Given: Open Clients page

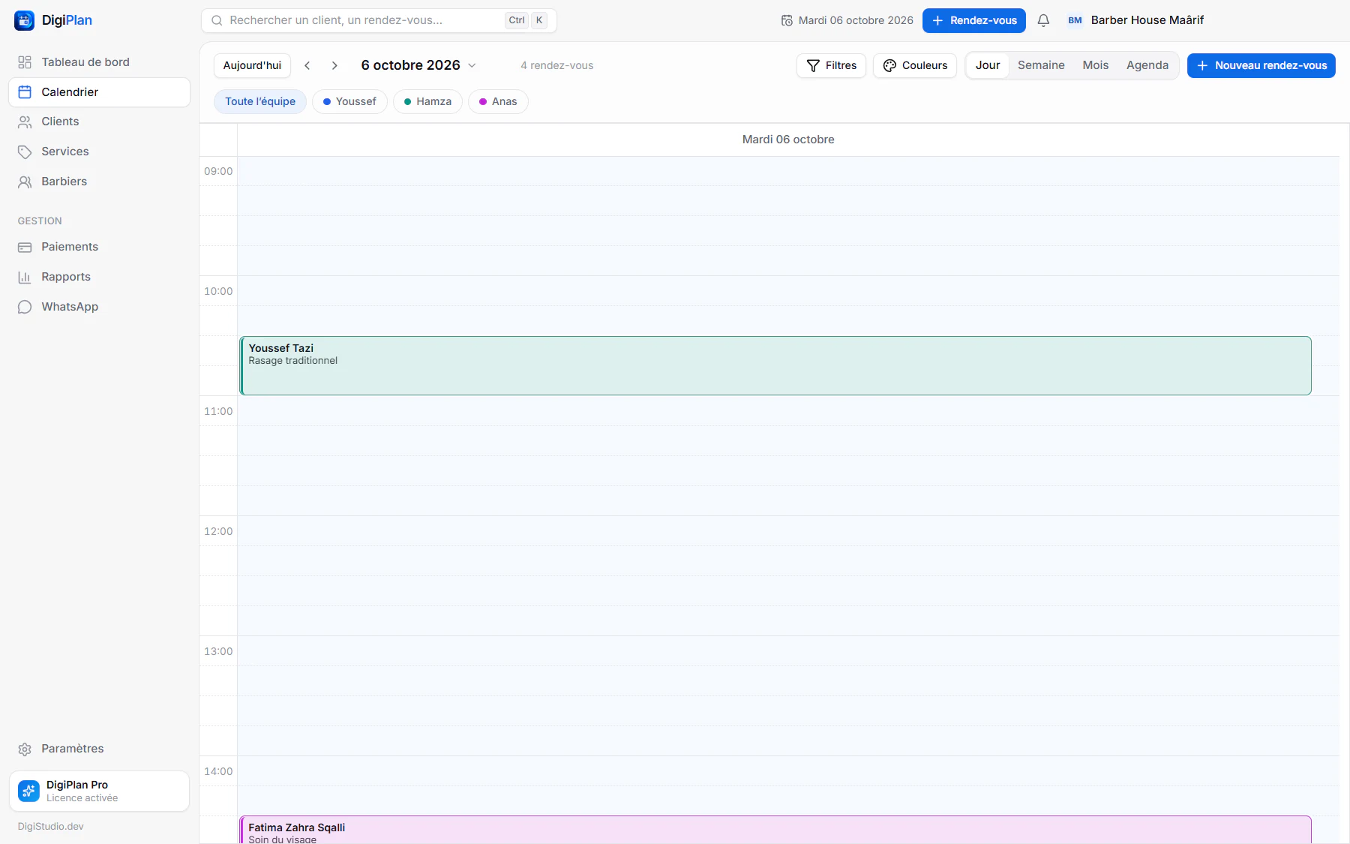Looking at the screenshot, I should click(99, 122).
